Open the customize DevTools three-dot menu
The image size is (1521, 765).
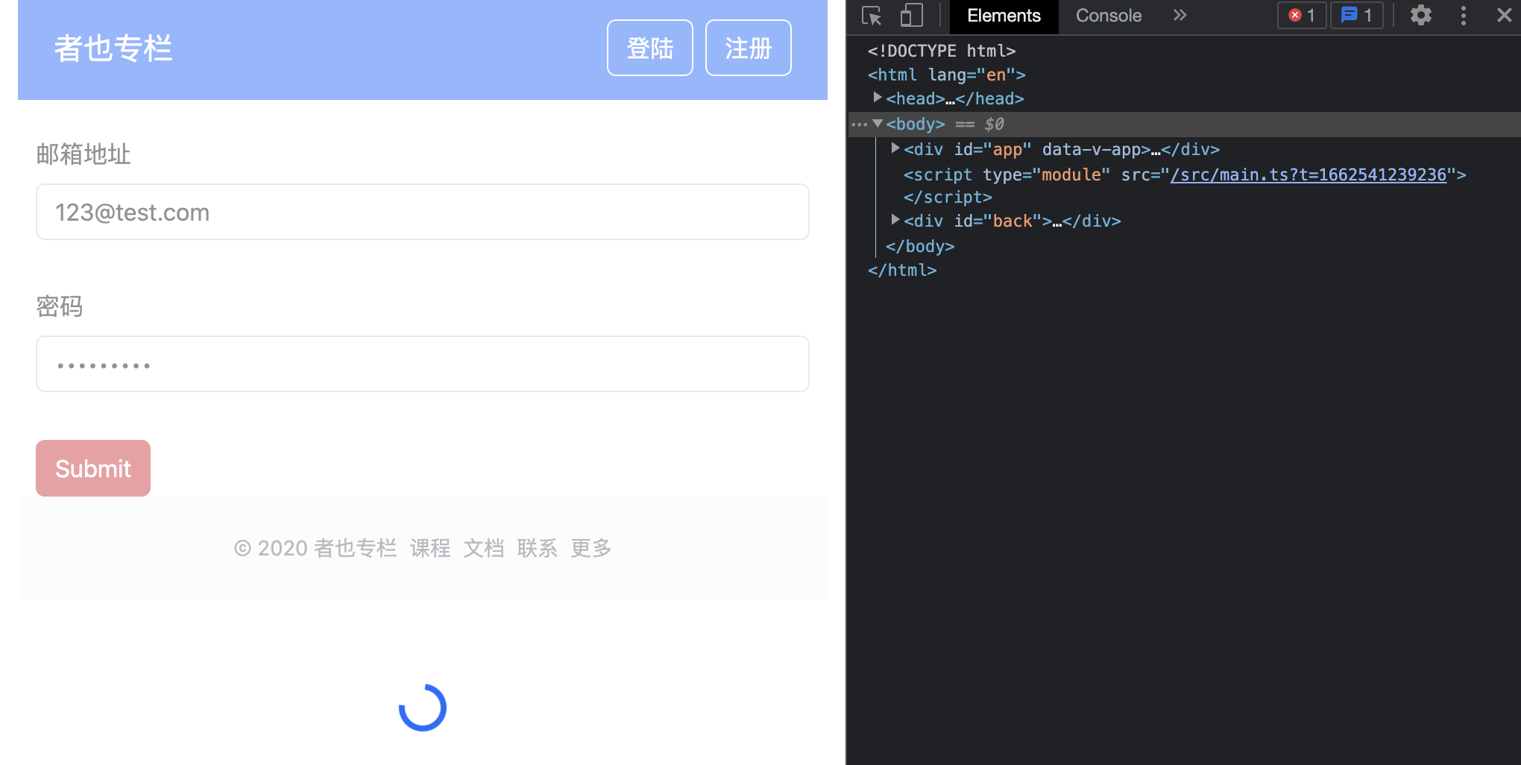[x=1463, y=15]
